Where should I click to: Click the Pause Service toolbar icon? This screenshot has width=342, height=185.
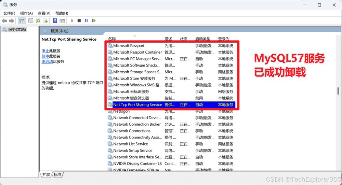click(x=87, y=21)
